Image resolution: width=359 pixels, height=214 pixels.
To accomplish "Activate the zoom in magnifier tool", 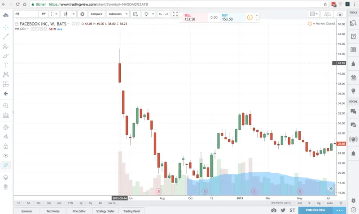I will [x=6, y=106].
